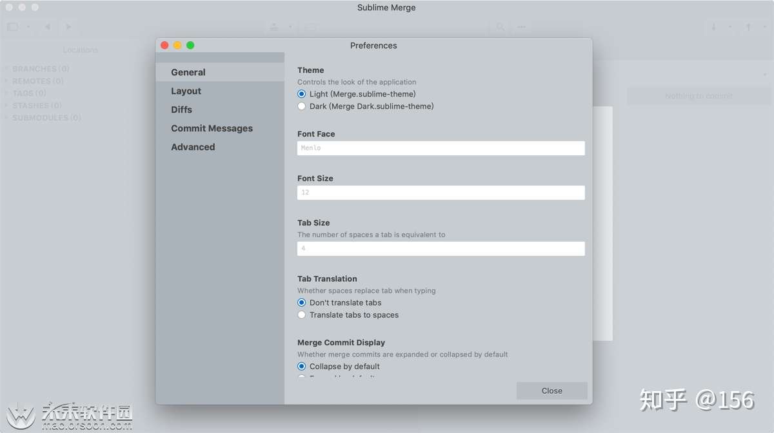Image resolution: width=774 pixels, height=433 pixels.
Task: Click the pull down-arrow icon
Action: pyautogui.click(x=714, y=27)
